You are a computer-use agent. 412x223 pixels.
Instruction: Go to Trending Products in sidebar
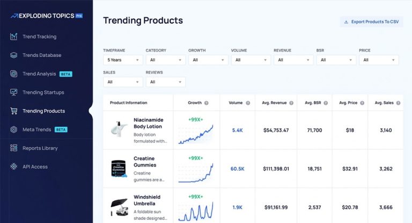pyautogui.click(x=43, y=111)
